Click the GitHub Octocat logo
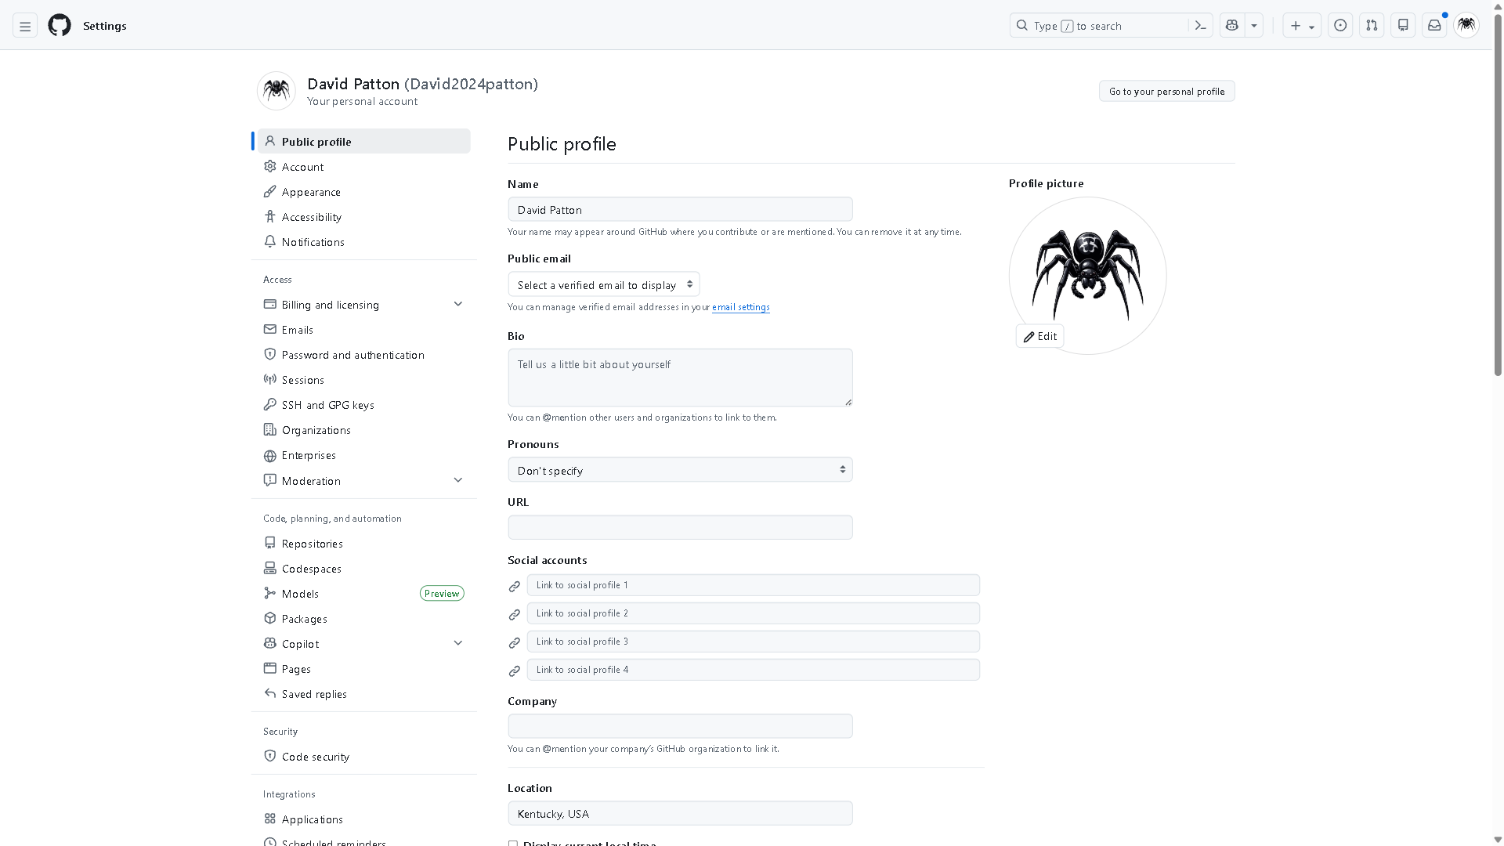Viewport: 1504px width, 846px height. point(60,25)
